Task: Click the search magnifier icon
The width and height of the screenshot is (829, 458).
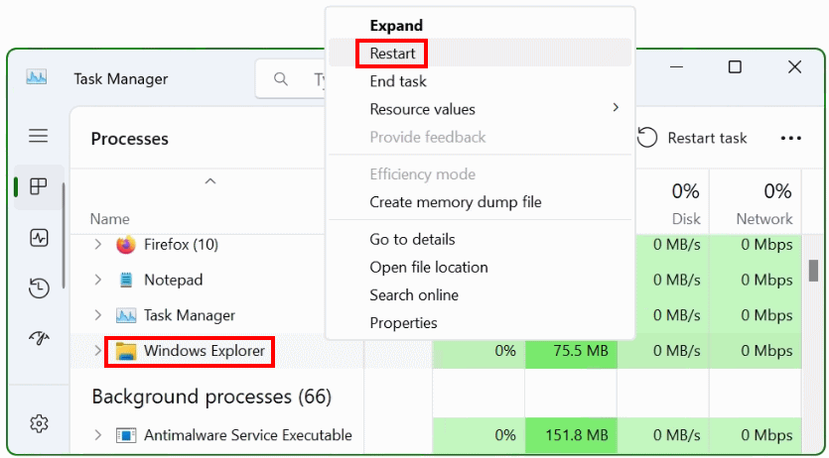Action: 281,79
